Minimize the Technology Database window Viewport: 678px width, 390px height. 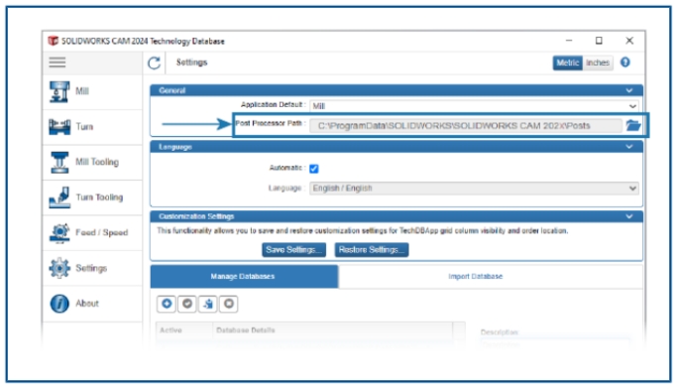pos(569,41)
